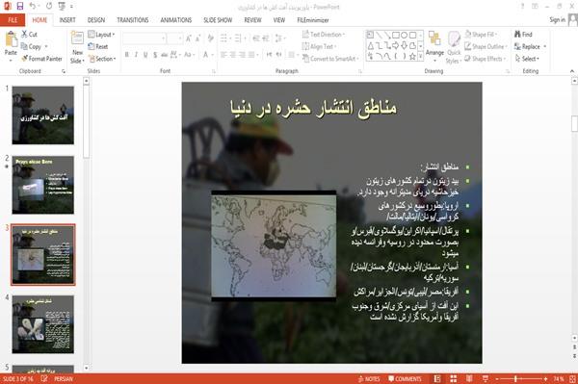Increase font size with the large A
The width and height of the screenshot is (578, 384).
coord(189,38)
